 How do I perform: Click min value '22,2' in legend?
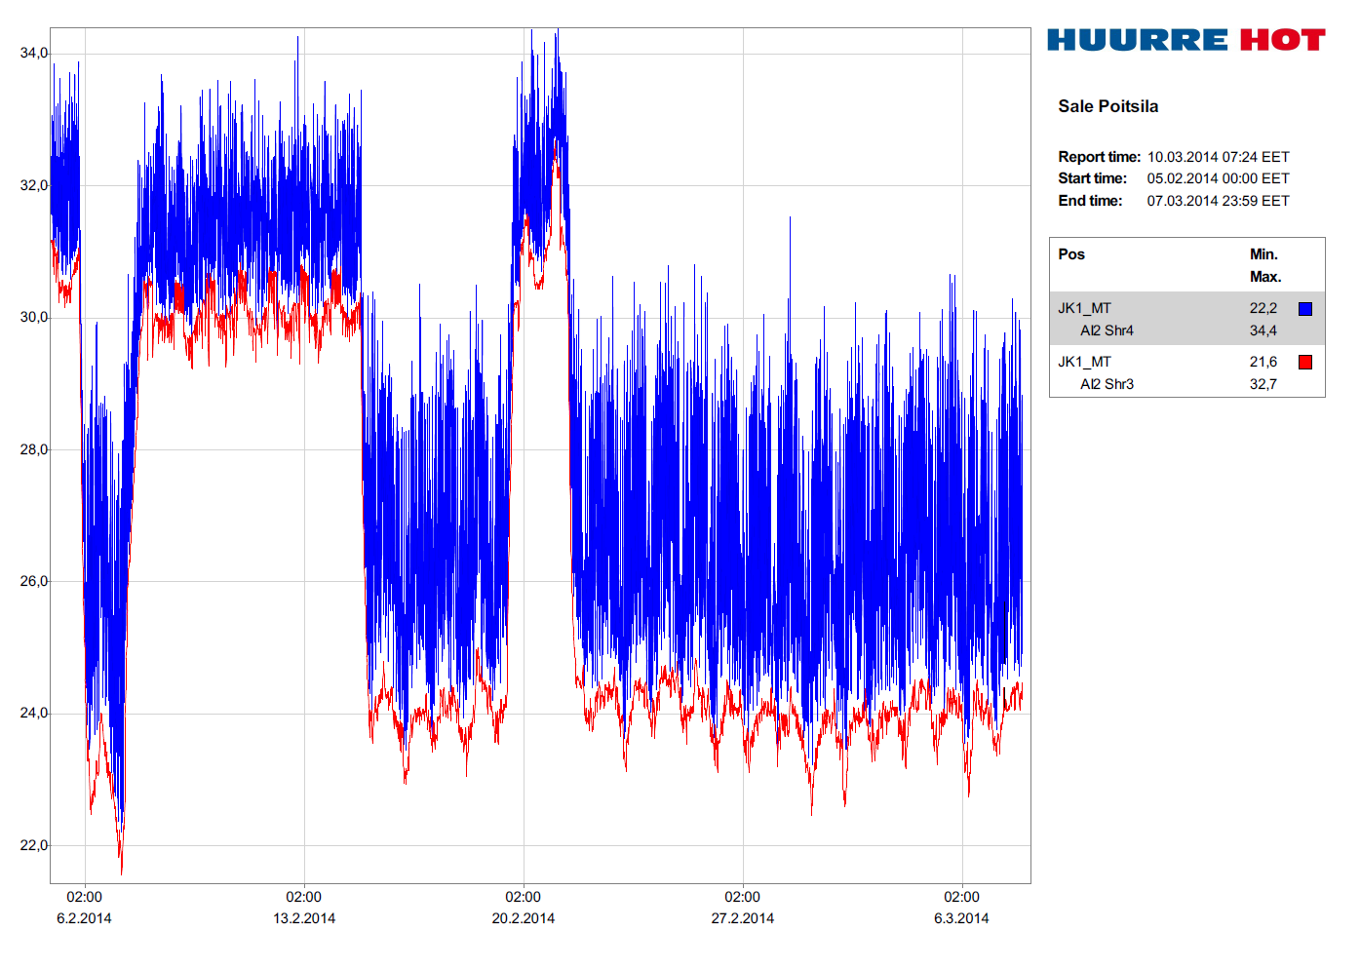pos(1263,308)
